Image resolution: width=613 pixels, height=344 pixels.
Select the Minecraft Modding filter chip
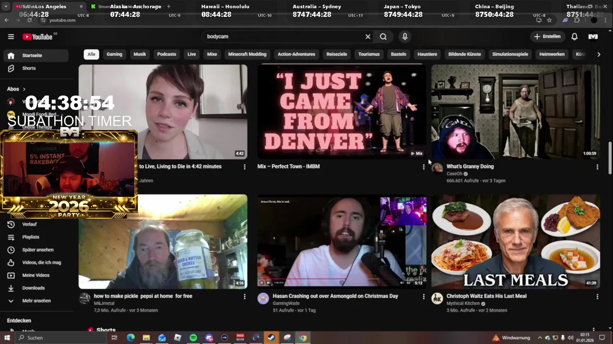[247, 54]
